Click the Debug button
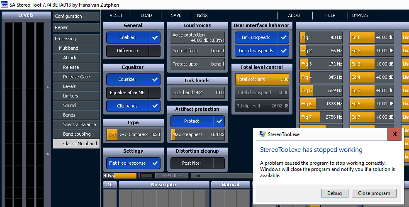Viewport: 409px width, 207px height. pos(335,193)
